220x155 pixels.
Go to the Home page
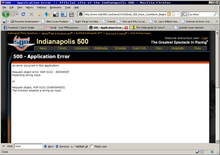(39, 14)
